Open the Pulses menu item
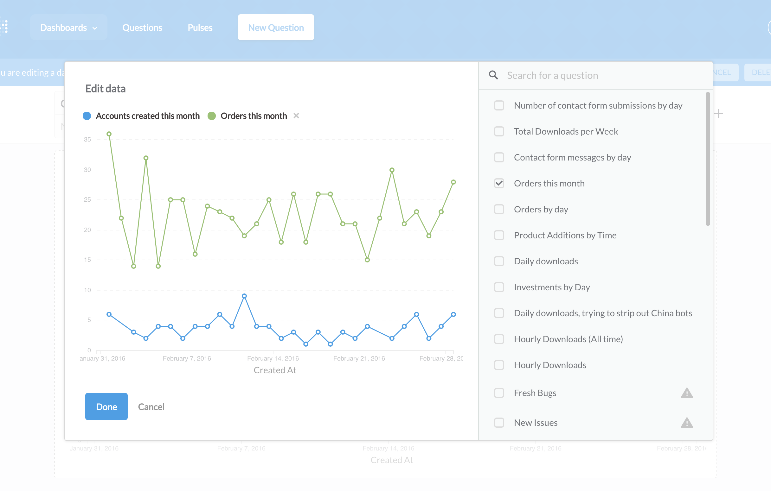 (x=200, y=28)
